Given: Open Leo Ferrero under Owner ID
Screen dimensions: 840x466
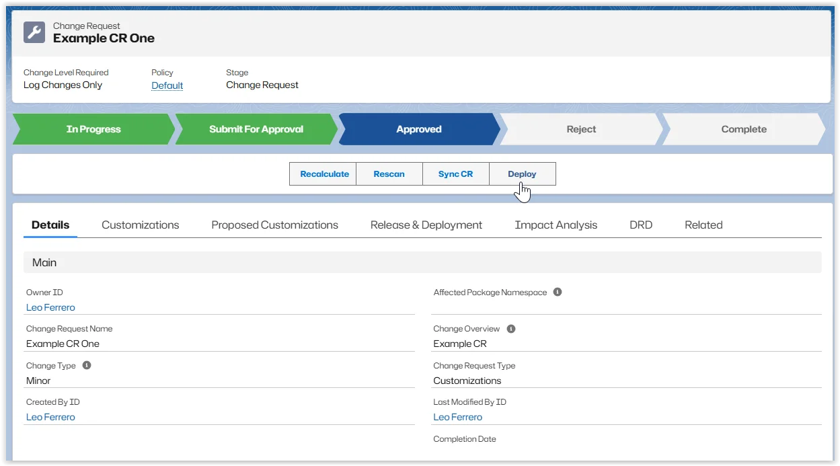Looking at the screenshot, I should point(50,307).
